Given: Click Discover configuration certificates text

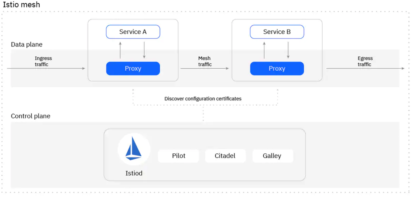Looking at the screenshot, I should 203,99.
